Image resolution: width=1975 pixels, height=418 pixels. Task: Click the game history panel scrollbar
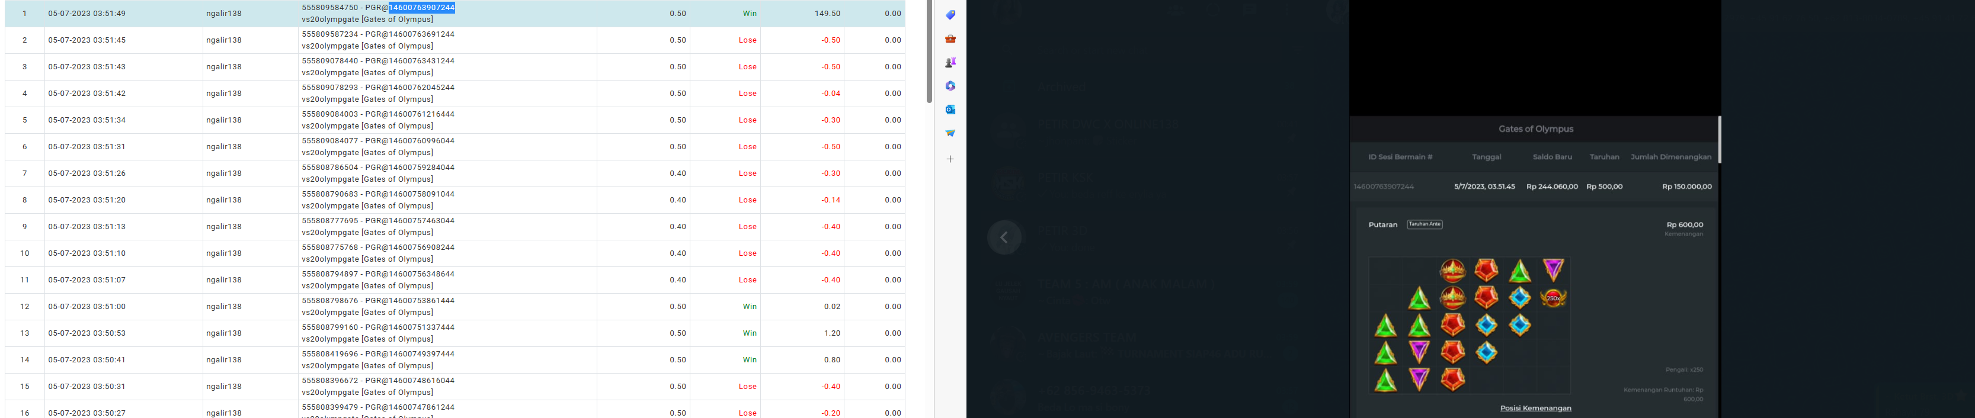pos(1720,139)
